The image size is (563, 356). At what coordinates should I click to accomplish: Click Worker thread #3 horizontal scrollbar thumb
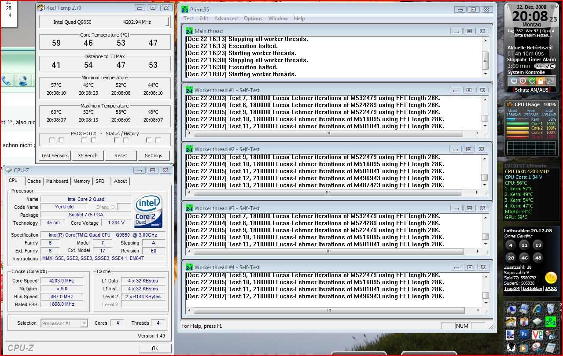(328, 251)
